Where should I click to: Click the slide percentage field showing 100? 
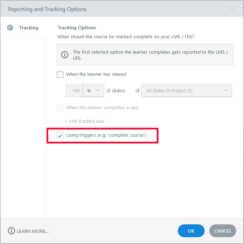tap(74, 91)
